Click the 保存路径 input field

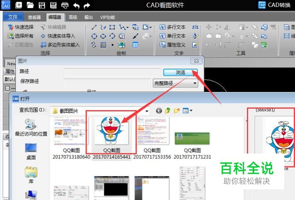click(x=107, y=83)
